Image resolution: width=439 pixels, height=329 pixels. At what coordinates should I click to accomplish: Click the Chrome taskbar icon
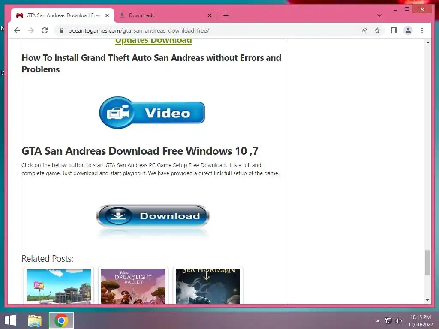tap(61, 320)
